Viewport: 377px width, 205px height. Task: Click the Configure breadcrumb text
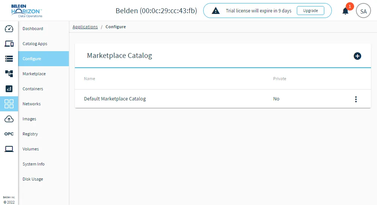pos(116,27)
